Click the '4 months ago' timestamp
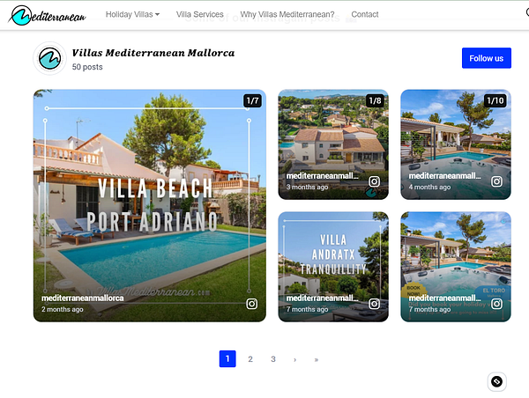 (x=430, y=187)
